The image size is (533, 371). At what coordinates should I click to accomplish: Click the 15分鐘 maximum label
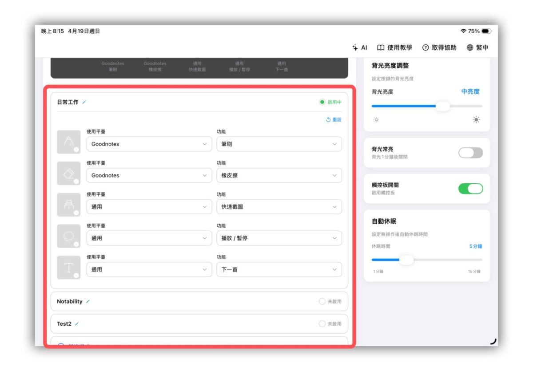[474, 271]
